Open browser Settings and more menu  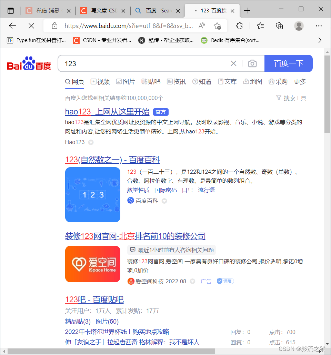click(319, 26)
